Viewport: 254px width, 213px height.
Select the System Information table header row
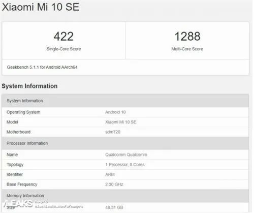pyautogui.click(x=125, y=101)
